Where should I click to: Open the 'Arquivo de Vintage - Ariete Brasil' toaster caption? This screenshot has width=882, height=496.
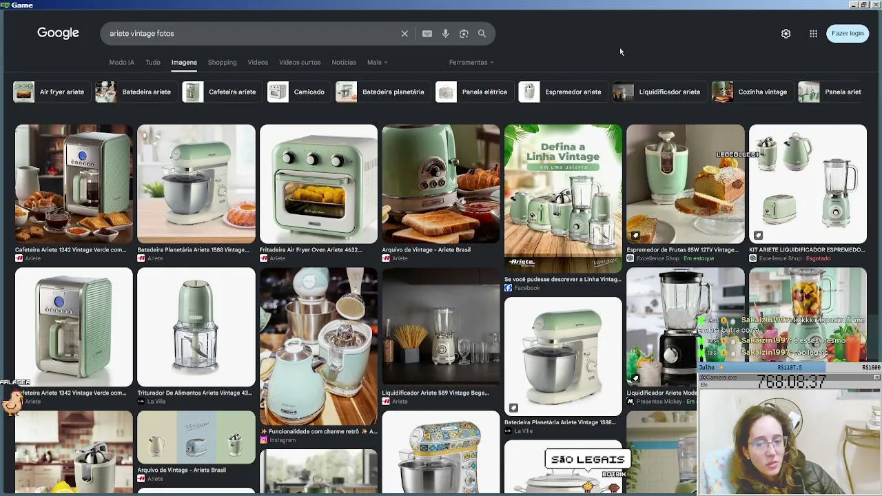[x=427, y=250]
